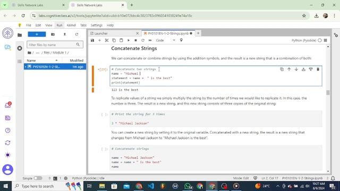
Task: Insert a new cell below with the plus icon
Action: 99,40
